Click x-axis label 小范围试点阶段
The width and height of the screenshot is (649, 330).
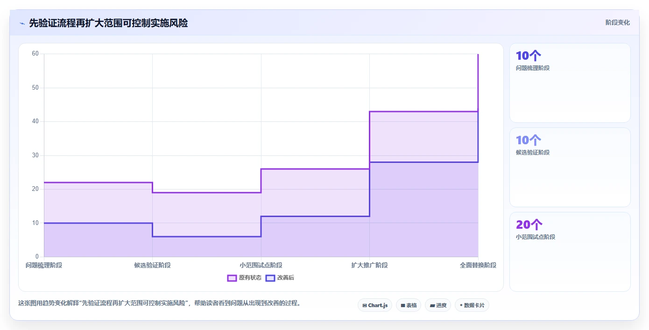click(x=261, y=265)
